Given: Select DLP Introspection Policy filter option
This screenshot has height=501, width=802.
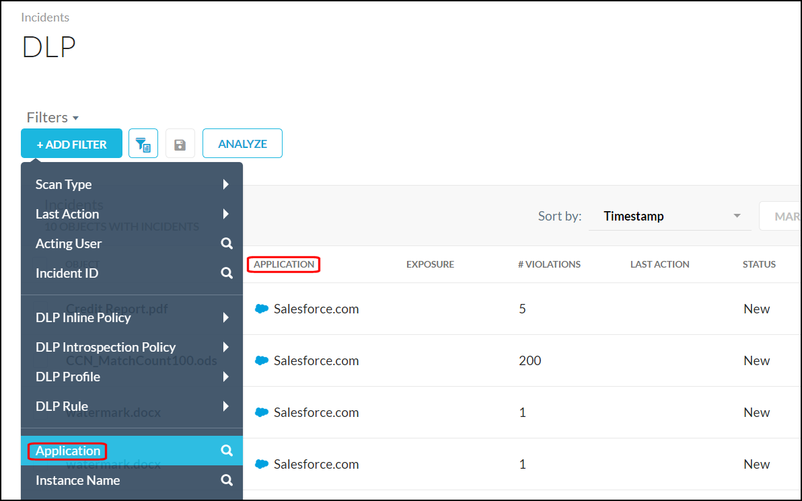Looking at the screenshot, I should pyautogui.click(x=106, y=347).
